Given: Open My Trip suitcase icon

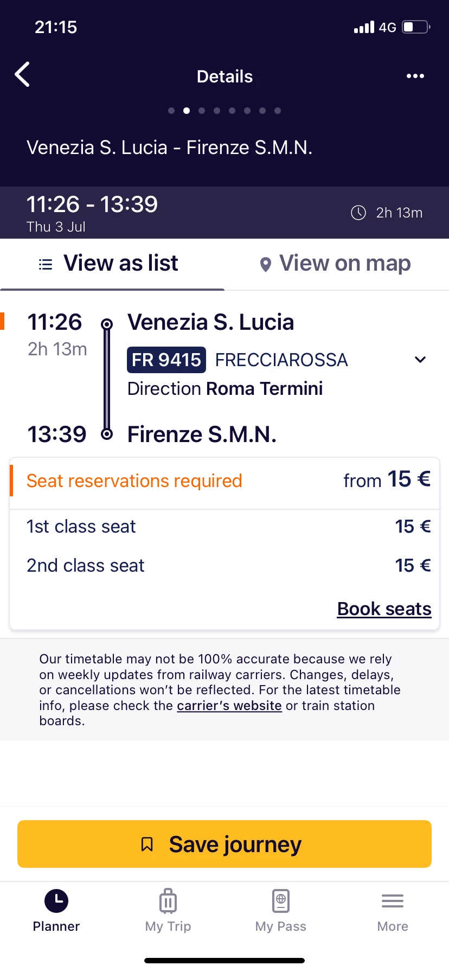Looking at the screenshot, I should click(168, 901).
